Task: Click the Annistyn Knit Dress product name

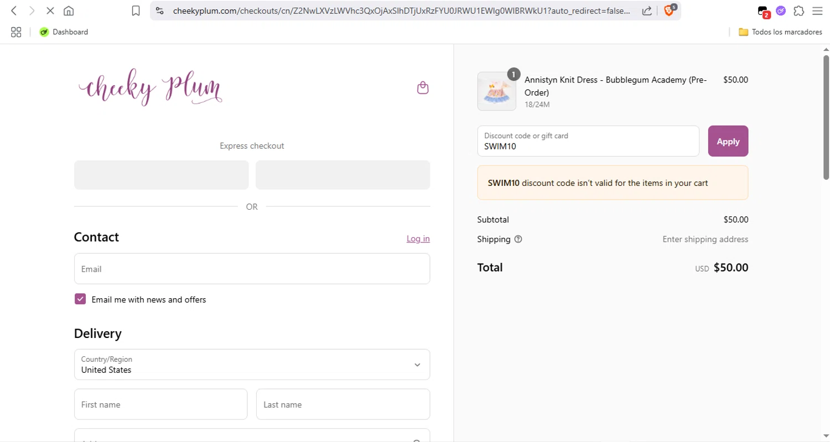Action: (x=615, y=86)
